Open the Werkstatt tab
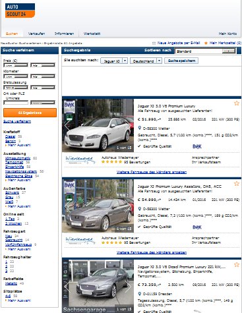The height and width of the screenshot is (313, 242). tap(92, 34)
